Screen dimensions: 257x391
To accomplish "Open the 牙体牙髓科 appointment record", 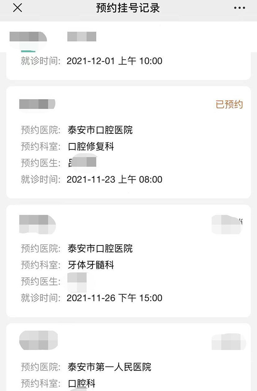I will click(128, 261).
